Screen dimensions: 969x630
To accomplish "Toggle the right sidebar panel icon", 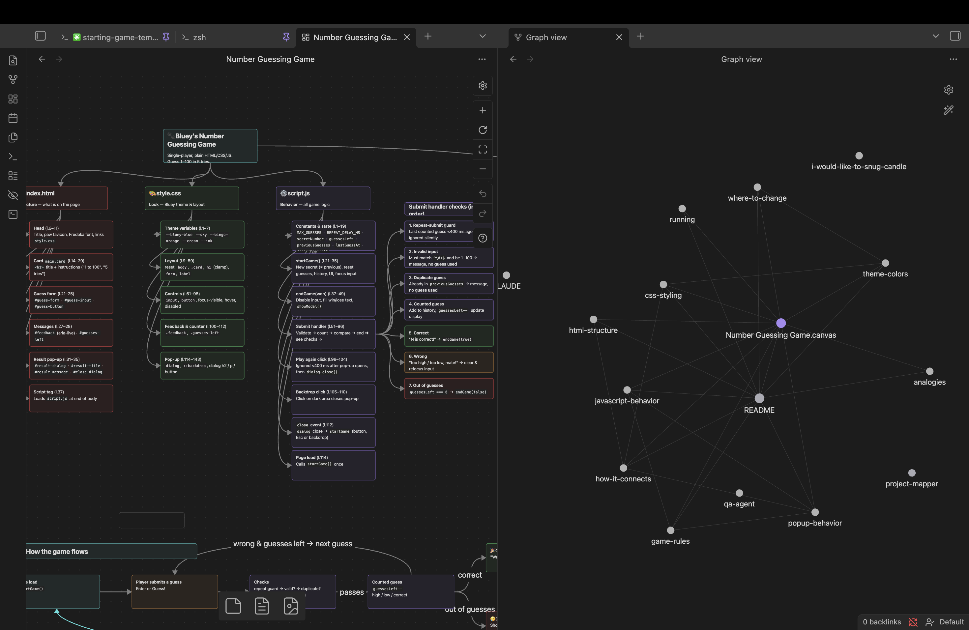I will 955,36.
